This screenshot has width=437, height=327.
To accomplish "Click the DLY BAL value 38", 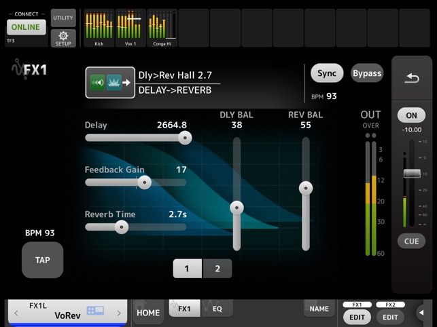I will pos(237,125).
